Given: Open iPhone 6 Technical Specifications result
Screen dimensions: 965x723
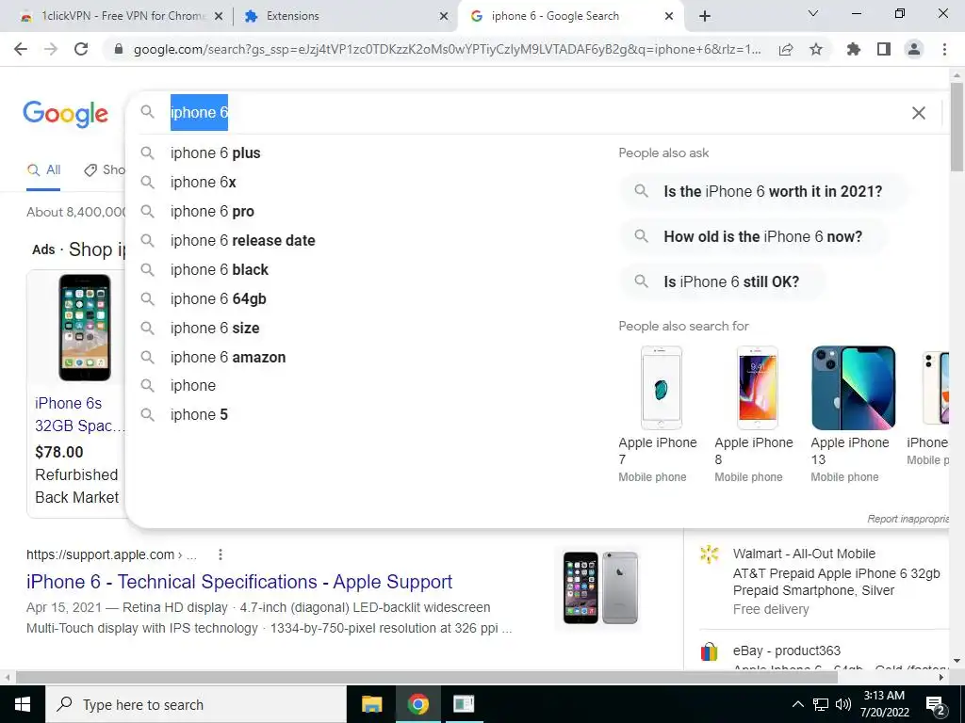Looking at the screenshot, I should 238,582.
